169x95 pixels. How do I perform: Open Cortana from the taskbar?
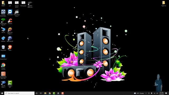pyautogui.click(x=36, y=93)
